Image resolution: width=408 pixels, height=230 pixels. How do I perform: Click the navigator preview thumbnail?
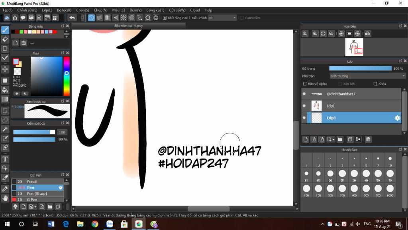click(354, 47)
